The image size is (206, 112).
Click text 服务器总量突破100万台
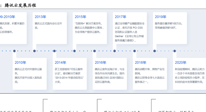pos(169,23)
